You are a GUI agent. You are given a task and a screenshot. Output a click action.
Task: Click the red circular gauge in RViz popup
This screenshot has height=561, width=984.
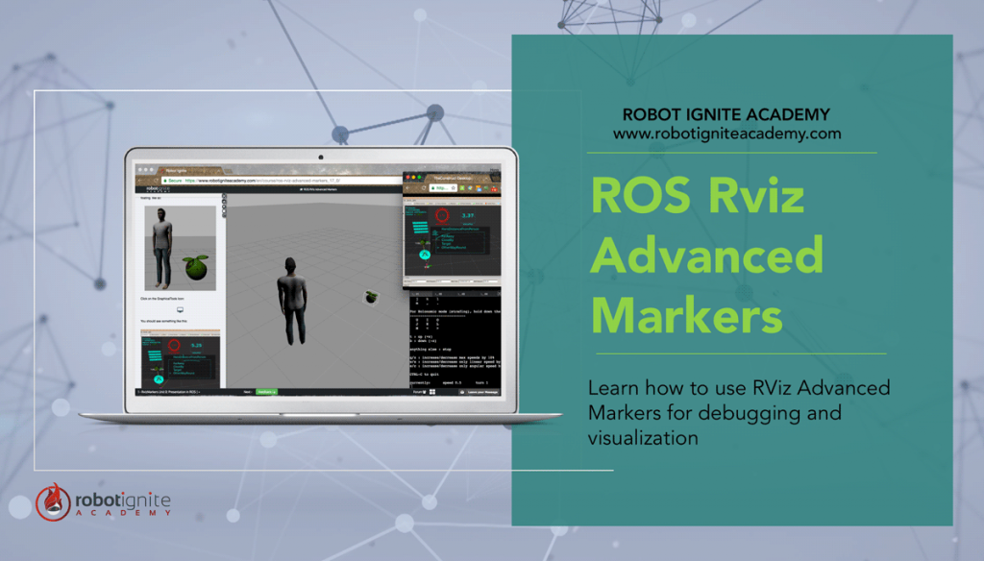439,217
